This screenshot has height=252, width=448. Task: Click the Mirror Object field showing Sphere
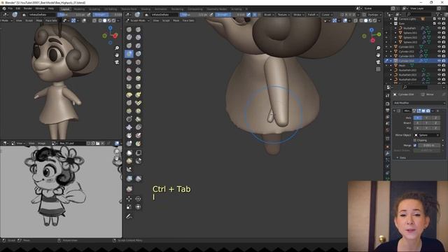[x=427, y=135]
